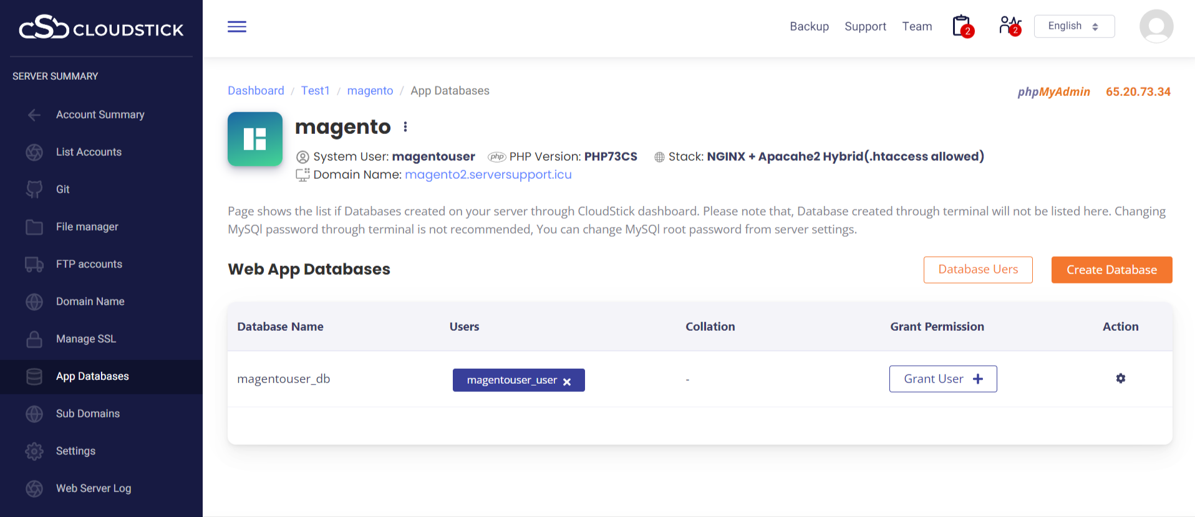1195x517 pixels.
Task: Click the user profile avatar
Action: tap(1156, 26)
